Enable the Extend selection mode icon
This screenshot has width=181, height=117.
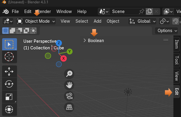pos(12,31)
